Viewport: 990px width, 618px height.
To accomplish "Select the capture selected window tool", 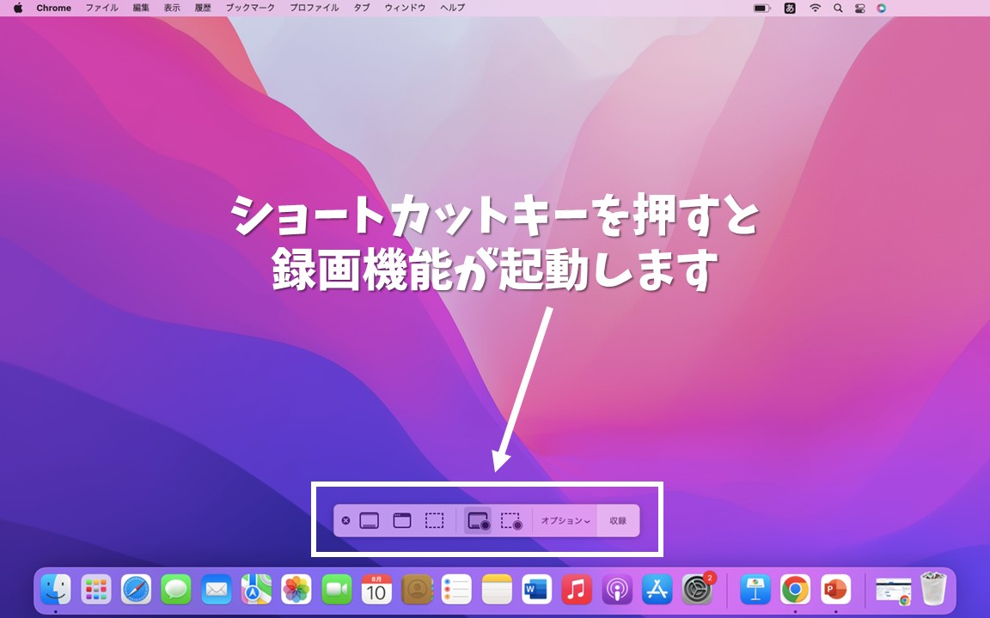I will [x=402, y=520].
